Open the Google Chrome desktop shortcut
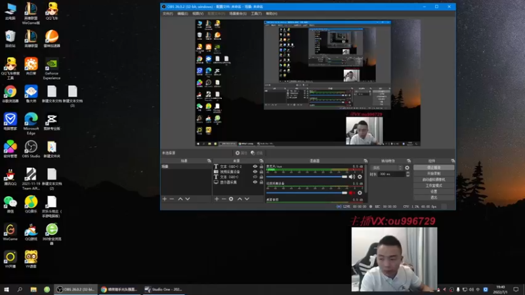The width and height of the screenshot is (525, 295). (x=10, y=94)
